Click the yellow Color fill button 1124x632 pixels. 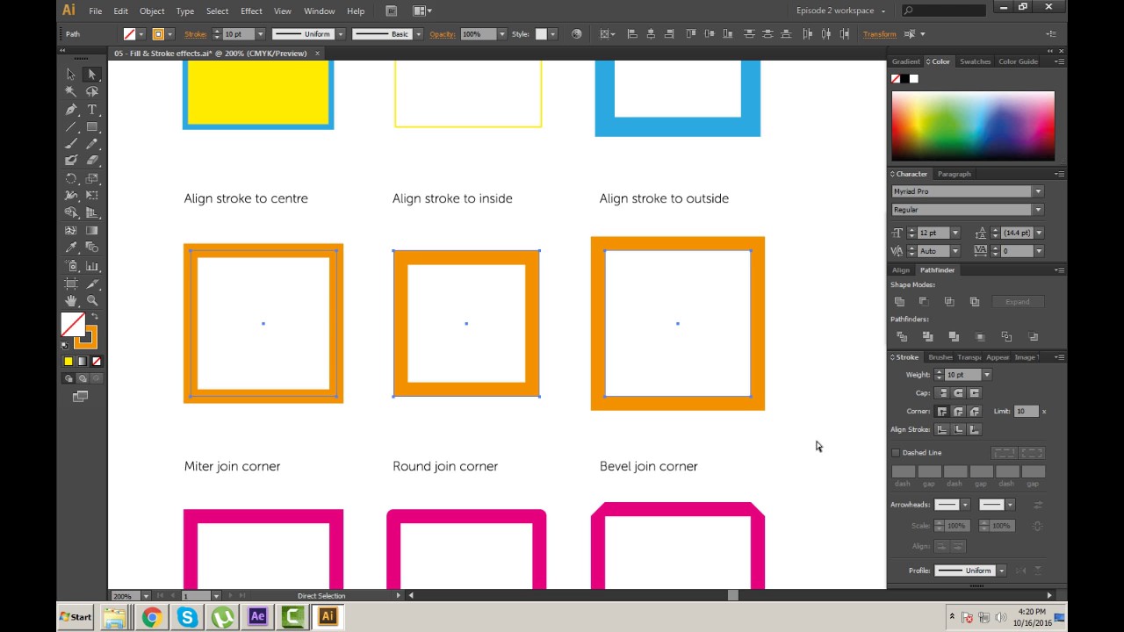pyautogui.click(x=68, y=362)
